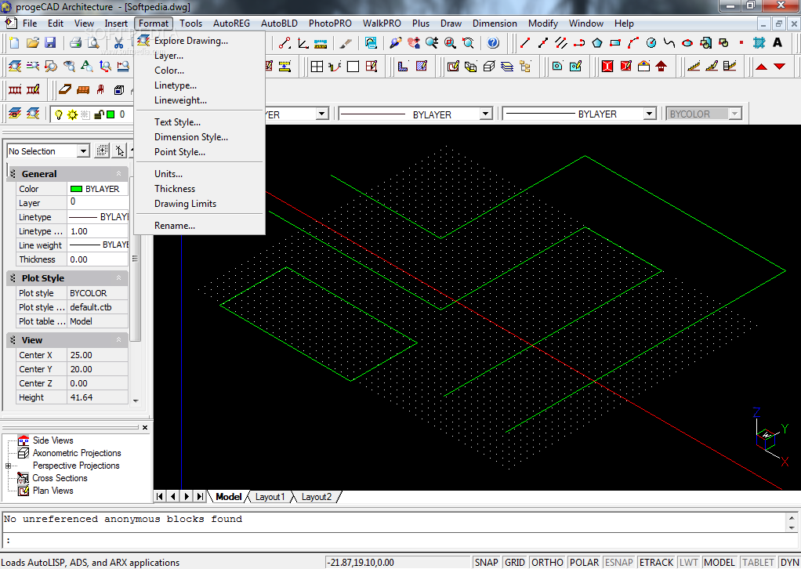Open Print Preview icon

click(x=93, y=43)
